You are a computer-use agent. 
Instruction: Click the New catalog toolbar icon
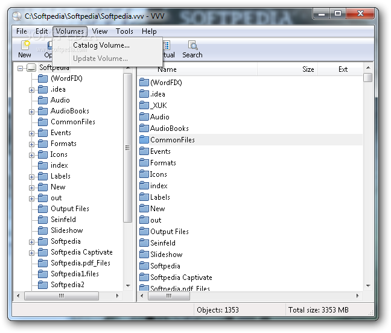tap(25, 46)
